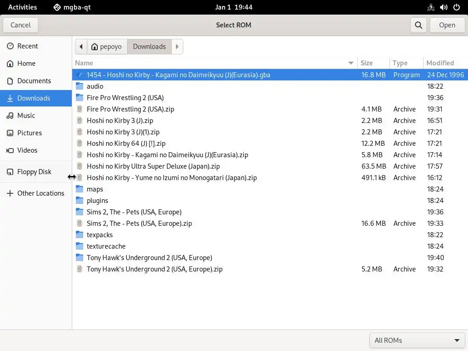
Task: Cancel the Select ROM dialog
Action: click(x=21, y=25)
